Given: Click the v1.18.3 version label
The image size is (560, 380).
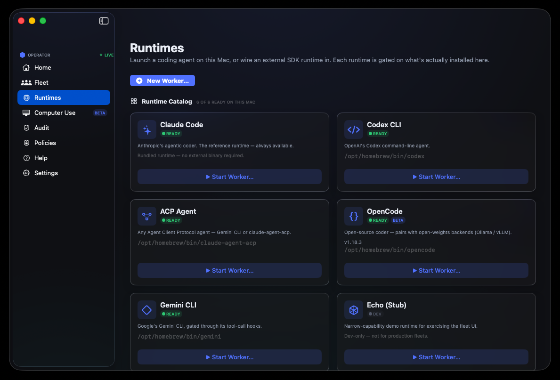Looking at the screenshot, I should coord(353,242).
